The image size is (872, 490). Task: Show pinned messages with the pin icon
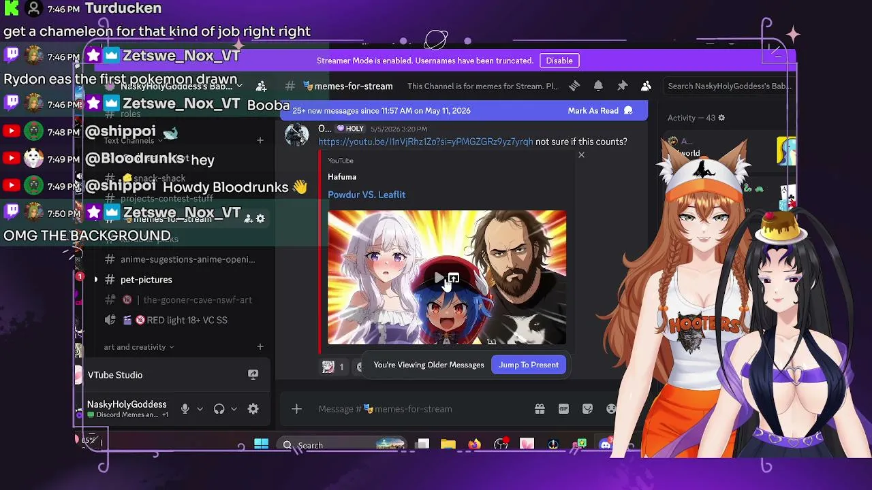pos(622,86)
